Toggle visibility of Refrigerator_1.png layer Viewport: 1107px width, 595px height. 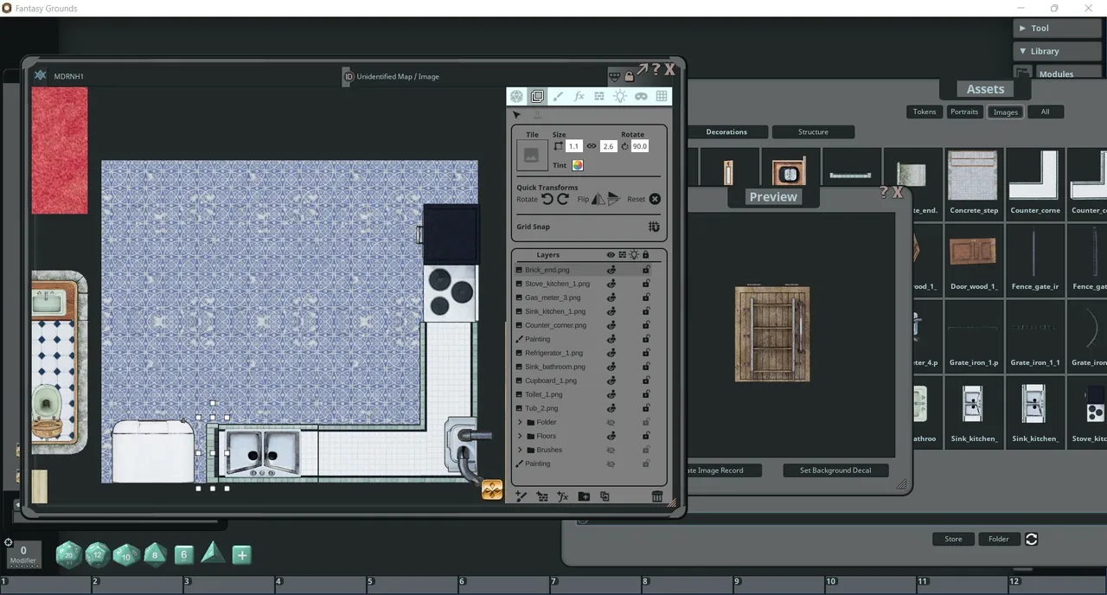[x=611, y=353]
